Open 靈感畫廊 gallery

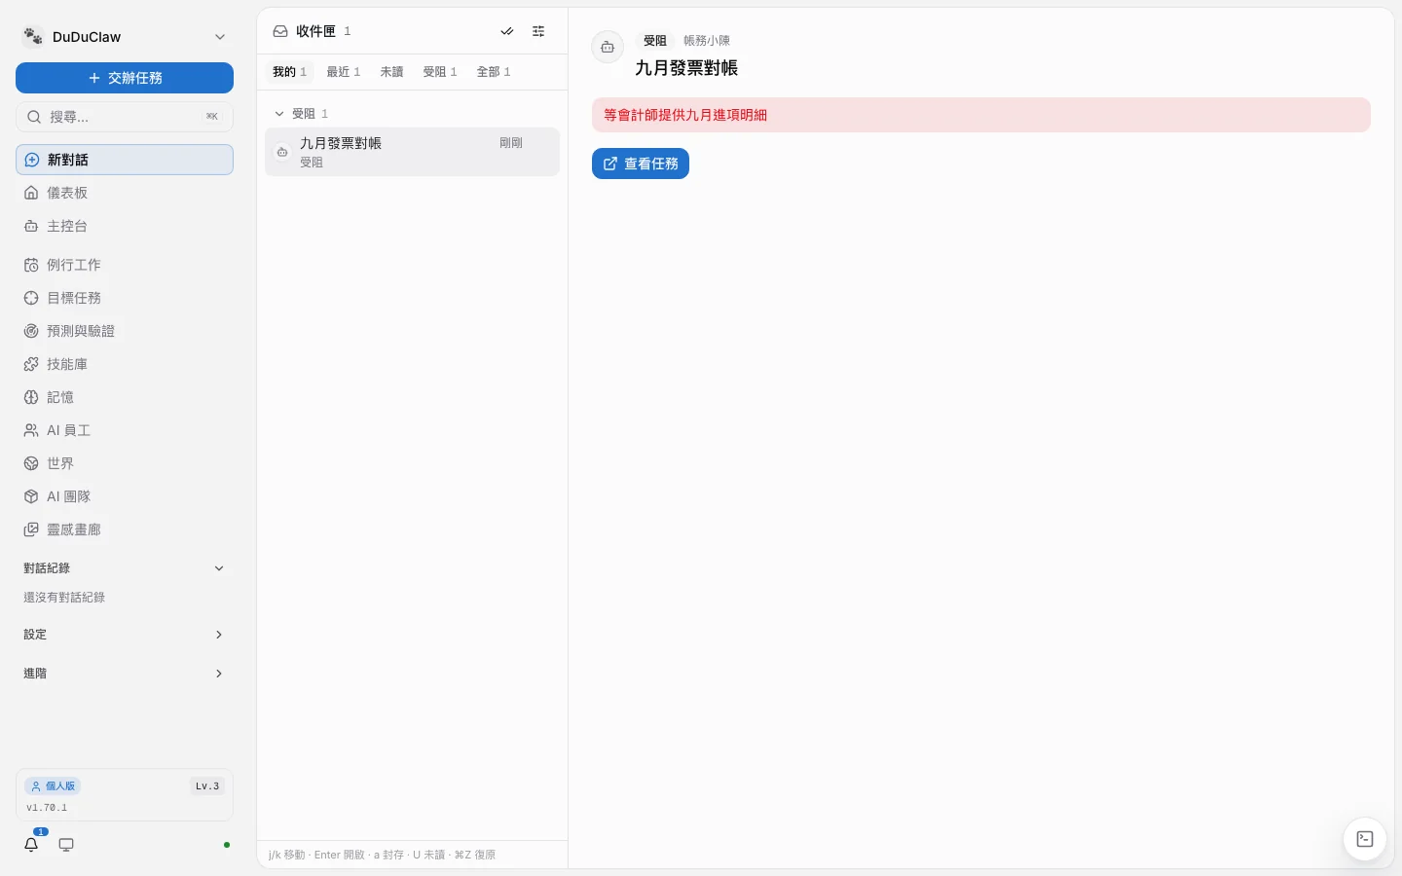[x=125, y=529]
